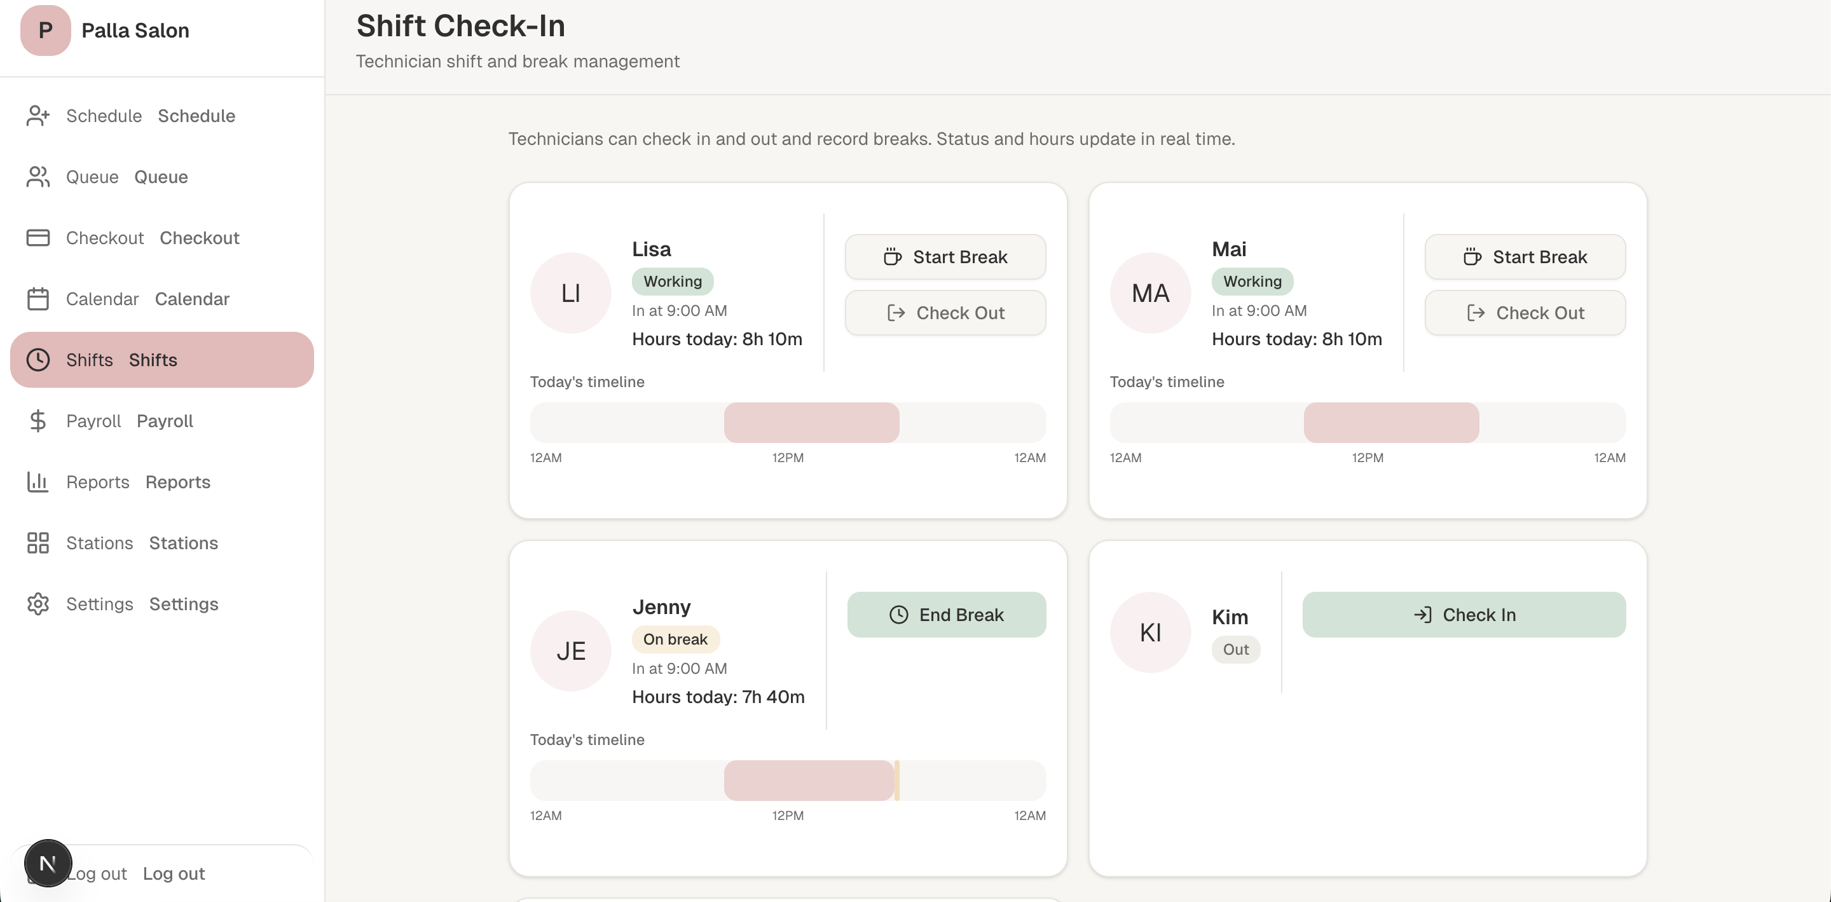Click Lisa's "In at 9:00 AM" text
This screenshot has width=1831, height=902.
coord(680,311)
